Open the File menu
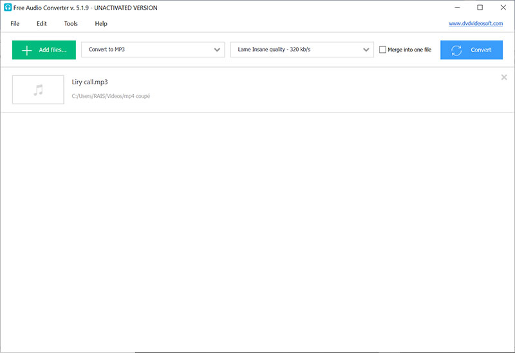The height and width of the screenshot is (353, 515). pyautogui.click(x=15, y=24)
